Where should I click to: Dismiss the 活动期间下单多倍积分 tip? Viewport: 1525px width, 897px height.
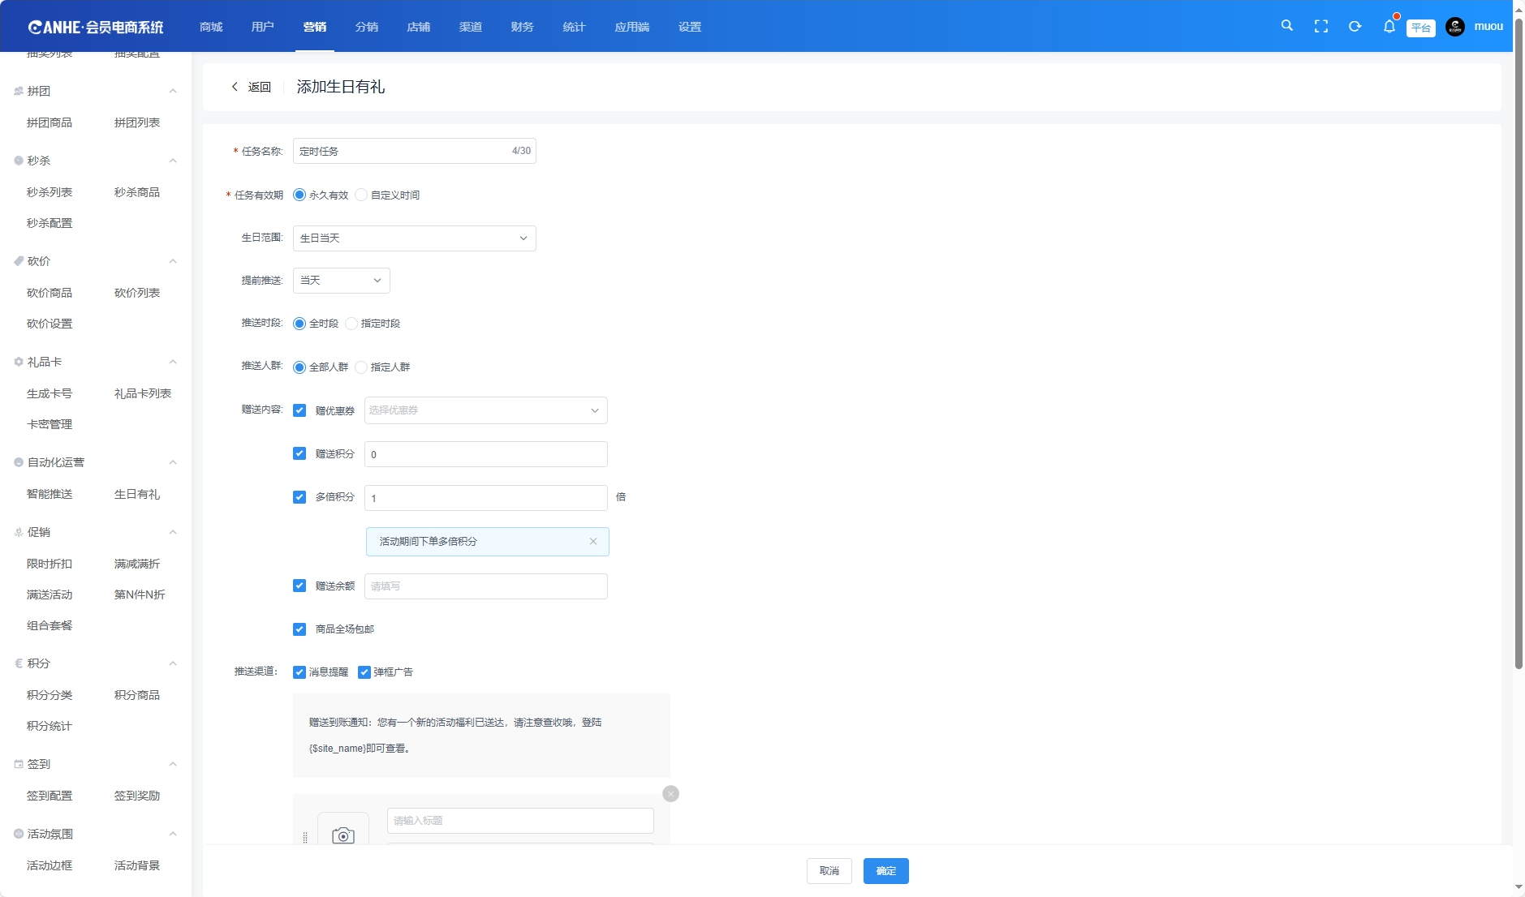(593, 542)
